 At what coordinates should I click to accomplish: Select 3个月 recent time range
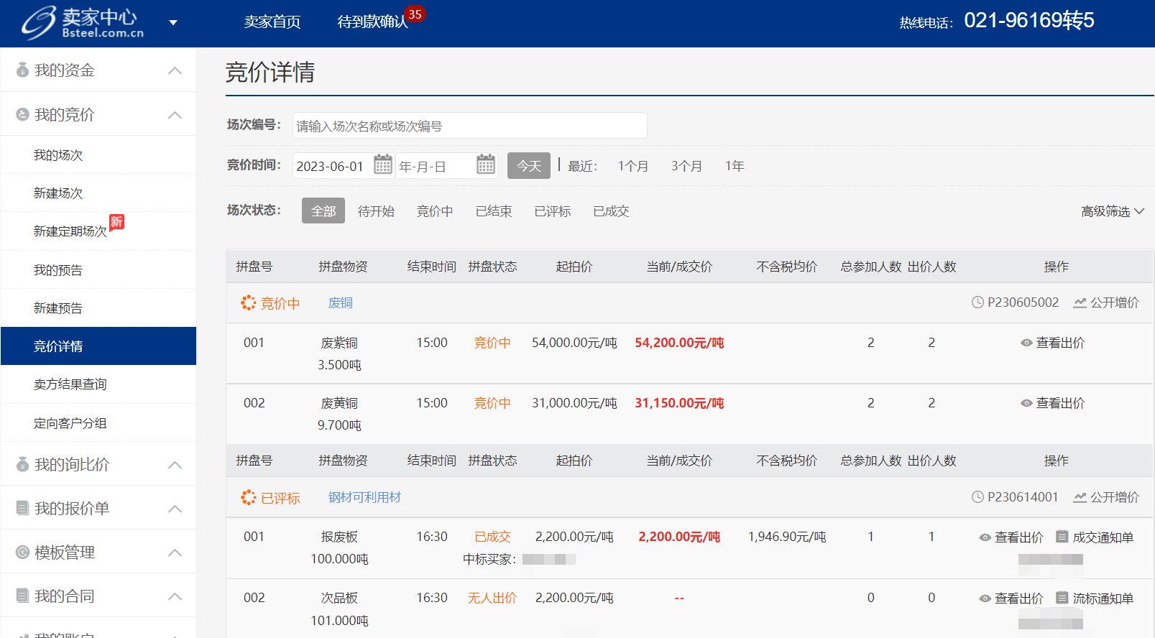[686, 166]
